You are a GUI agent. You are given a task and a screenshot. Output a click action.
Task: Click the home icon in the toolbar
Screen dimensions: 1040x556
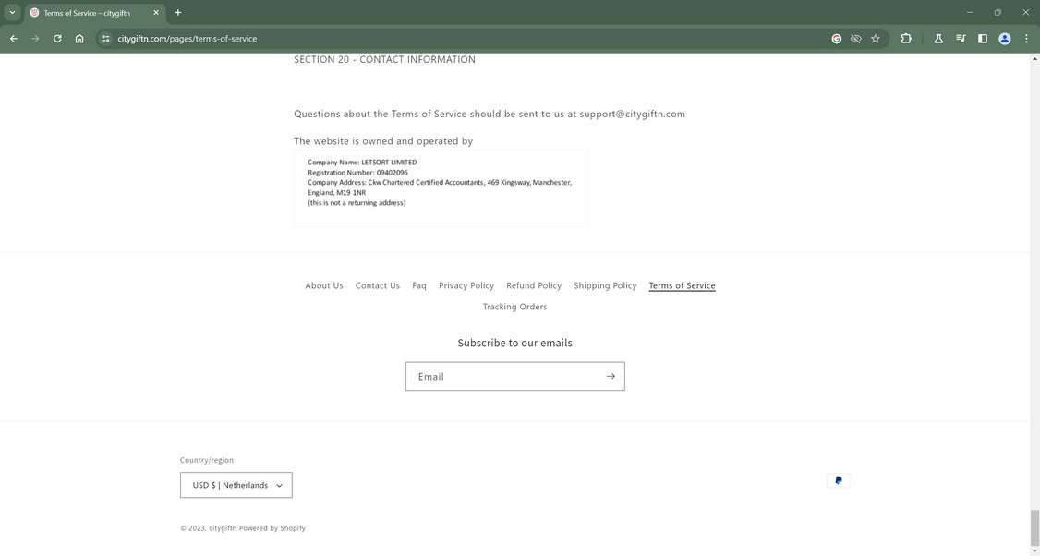pyautogui.click(x=79, y=38)
